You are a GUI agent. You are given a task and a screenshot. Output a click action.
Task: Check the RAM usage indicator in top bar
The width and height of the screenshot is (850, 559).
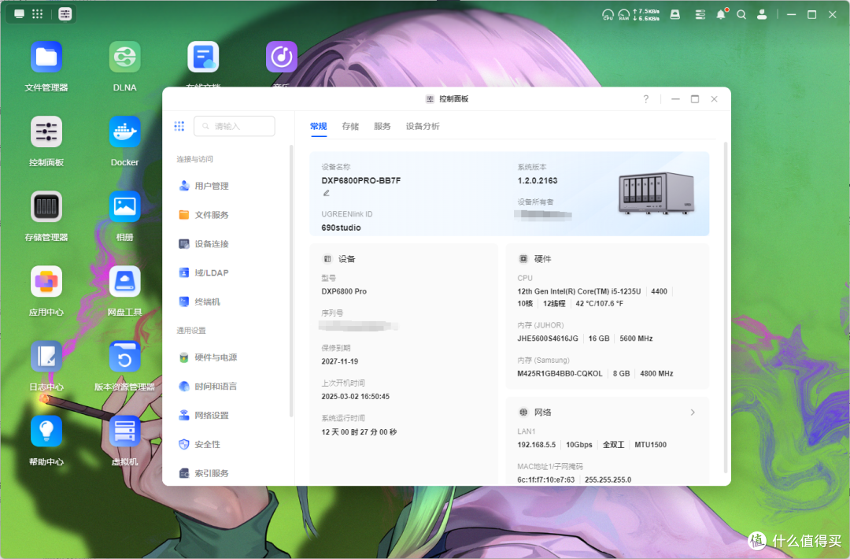click(x=624, y=15)
